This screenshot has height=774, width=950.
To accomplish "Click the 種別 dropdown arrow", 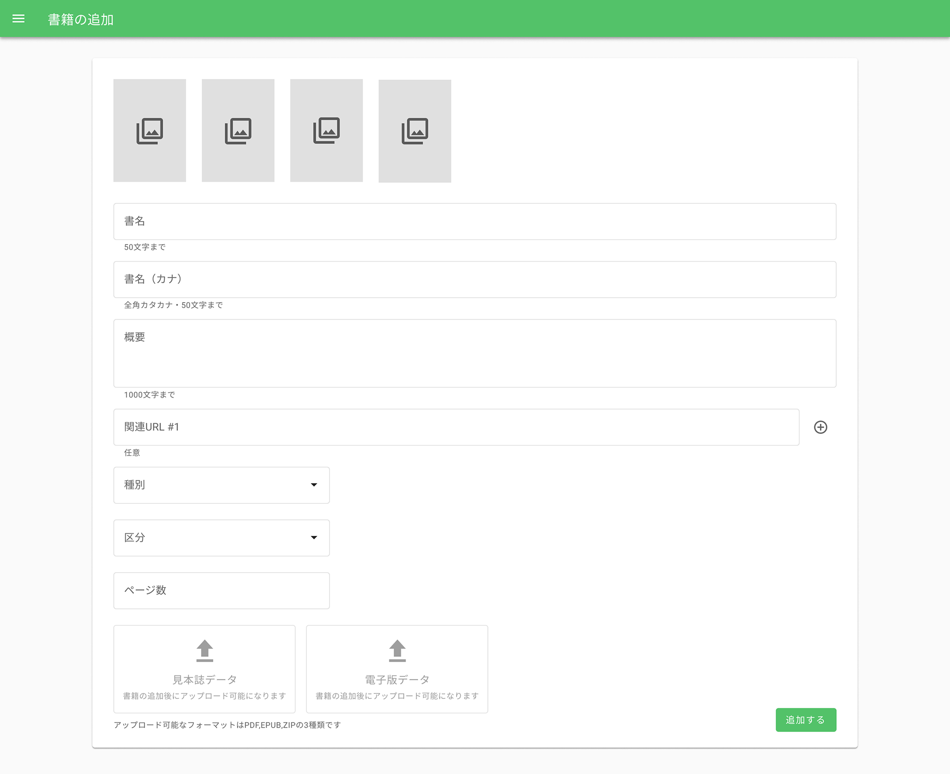I will (314, 485).
